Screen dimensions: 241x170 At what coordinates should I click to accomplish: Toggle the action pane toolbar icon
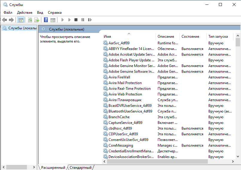point(53,20)
